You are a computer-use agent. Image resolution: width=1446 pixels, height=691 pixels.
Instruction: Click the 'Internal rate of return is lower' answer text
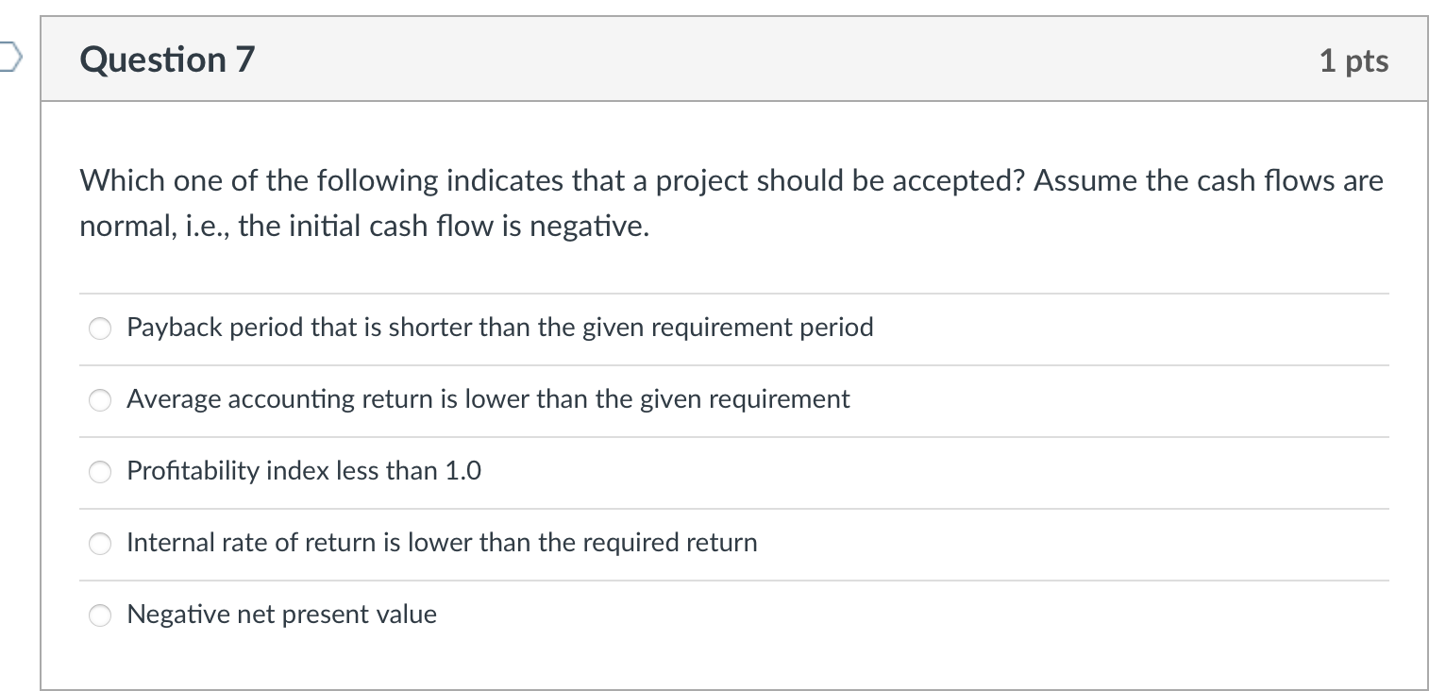click(442, 543)
